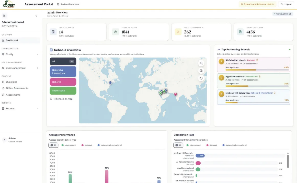Click the Top Performing Schools trend icon

219,50
